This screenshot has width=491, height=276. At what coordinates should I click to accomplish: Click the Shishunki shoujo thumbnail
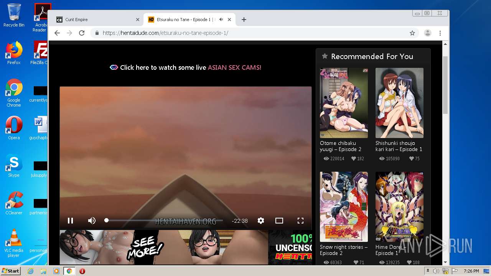tap(399, 103)
